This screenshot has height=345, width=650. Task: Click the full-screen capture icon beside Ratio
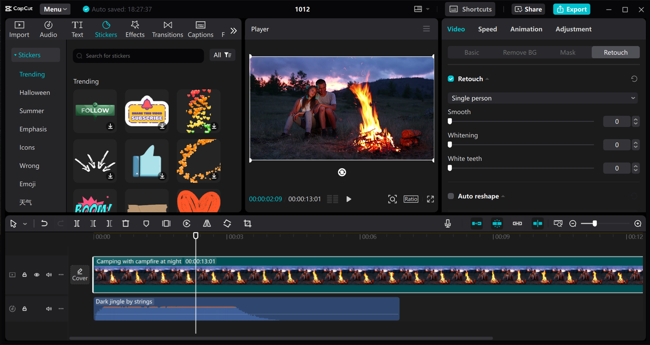[x=393, y=199]
